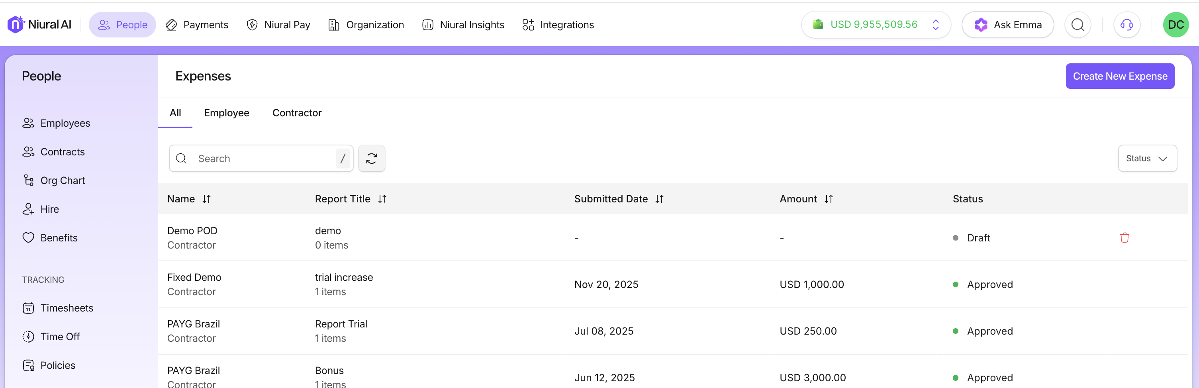Open Time Off tracking page
Screen dimensions: 1199x388
(60, 337)
